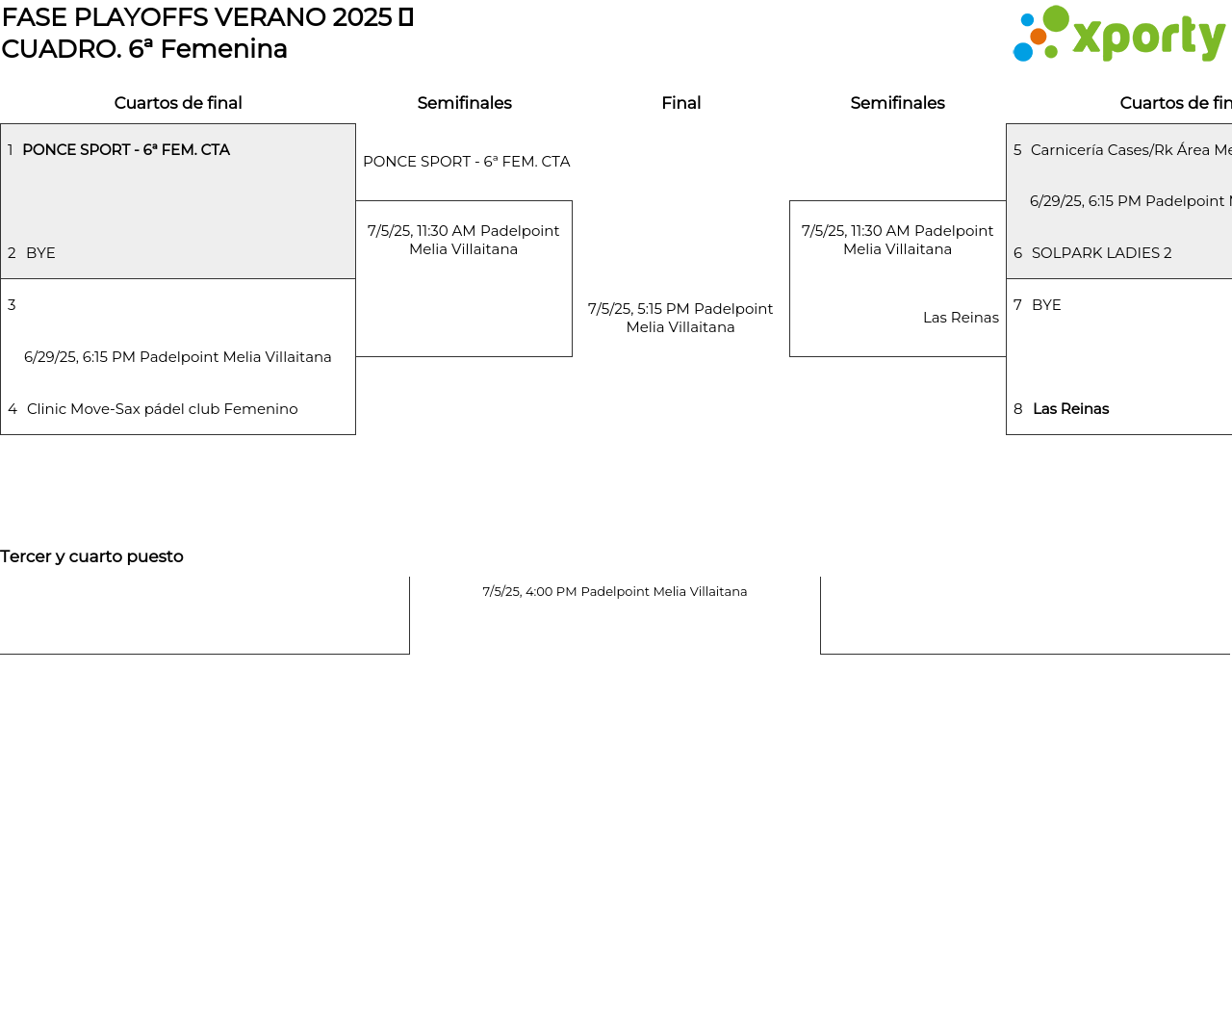Click Las Reinas in the semifinals box
Image resolution: width=1232 pixels, height=1032 pixels.
tap(961, 318)
